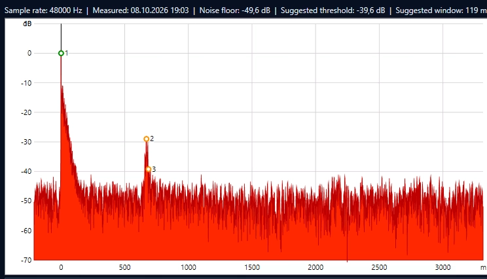Select green peak marker 1 at 0 dB
The width and height of the screenshot is (487, 279).
(61, 54)
